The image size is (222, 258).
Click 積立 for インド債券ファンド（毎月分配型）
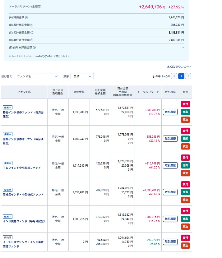pos(185,227)
